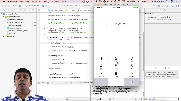Open the Project navigator folder icon

click(x=4, y=10)
